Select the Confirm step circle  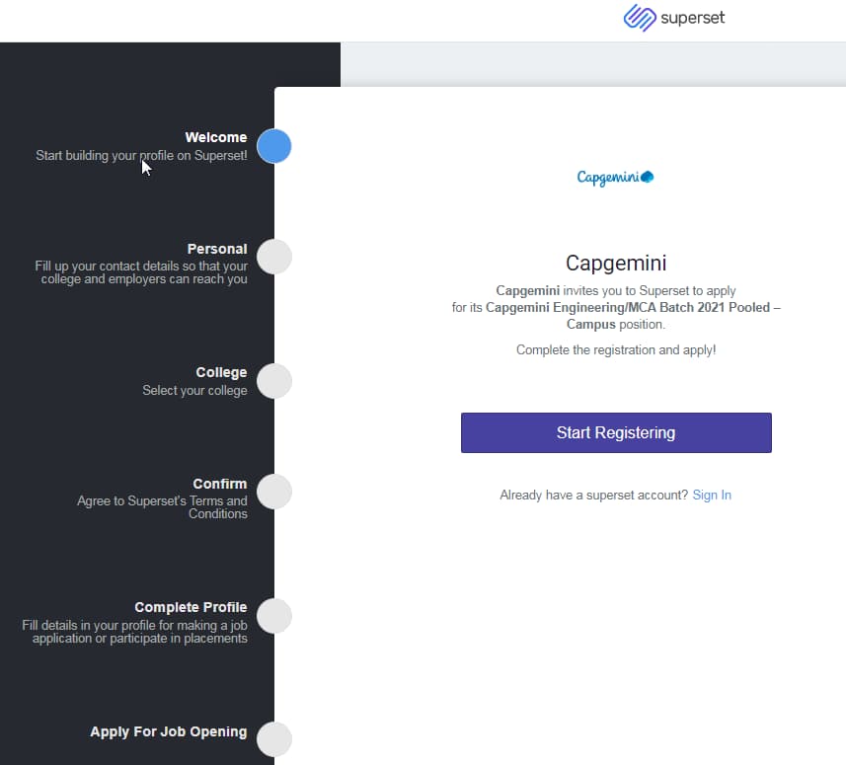[x=274, y=492]
